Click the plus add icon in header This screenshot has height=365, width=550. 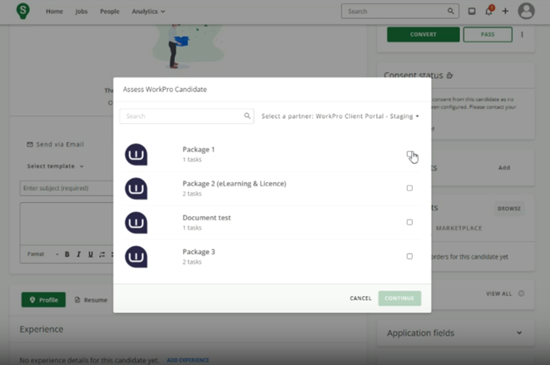point(505,11)
